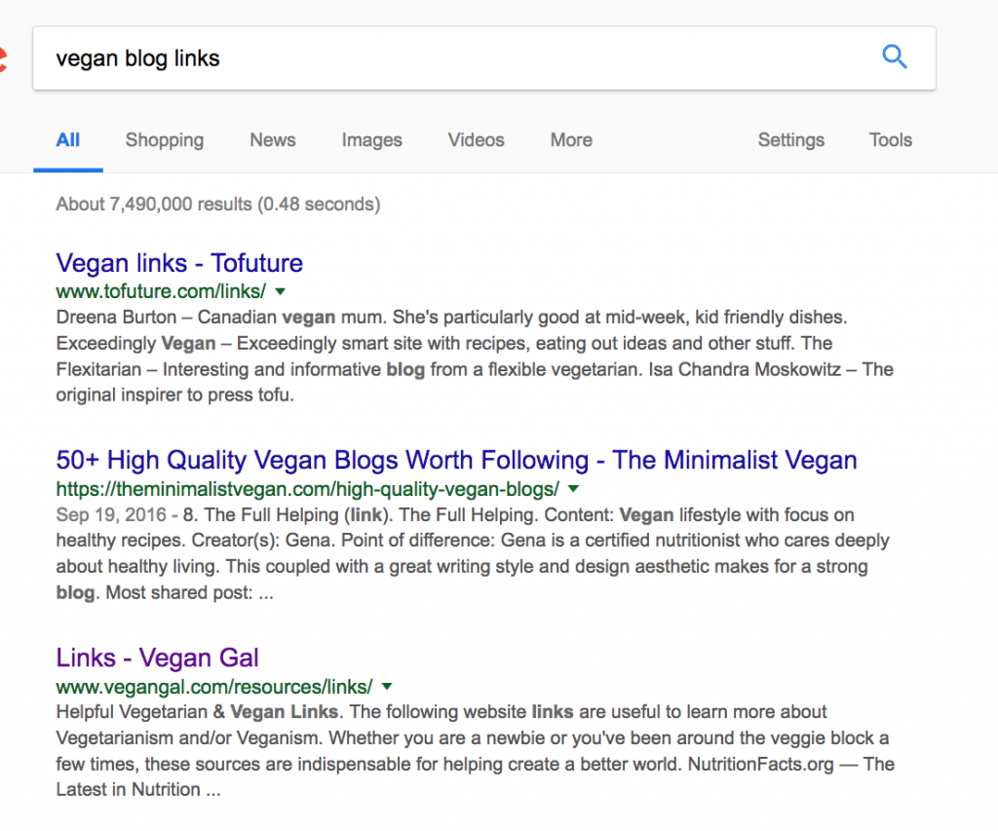Open the Vegan links - Tofuture result
The width and height of the screenshot is (998, 831).
coord(179,263)
